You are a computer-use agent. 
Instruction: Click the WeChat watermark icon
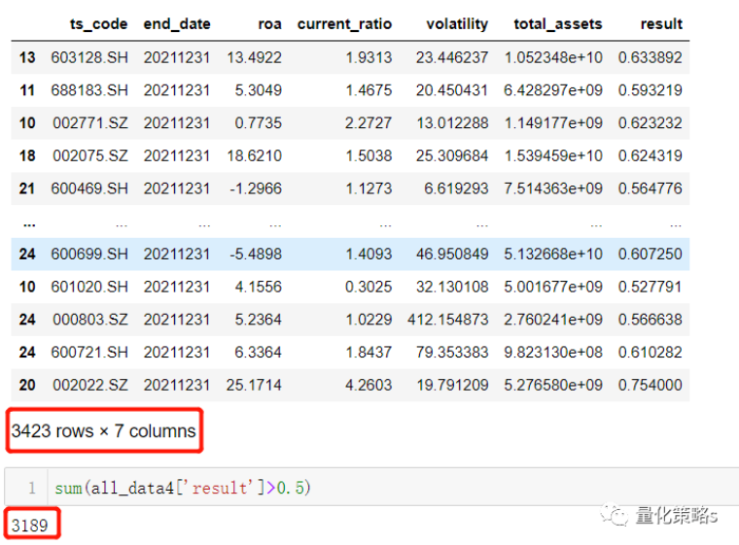(x=615, y=514)
